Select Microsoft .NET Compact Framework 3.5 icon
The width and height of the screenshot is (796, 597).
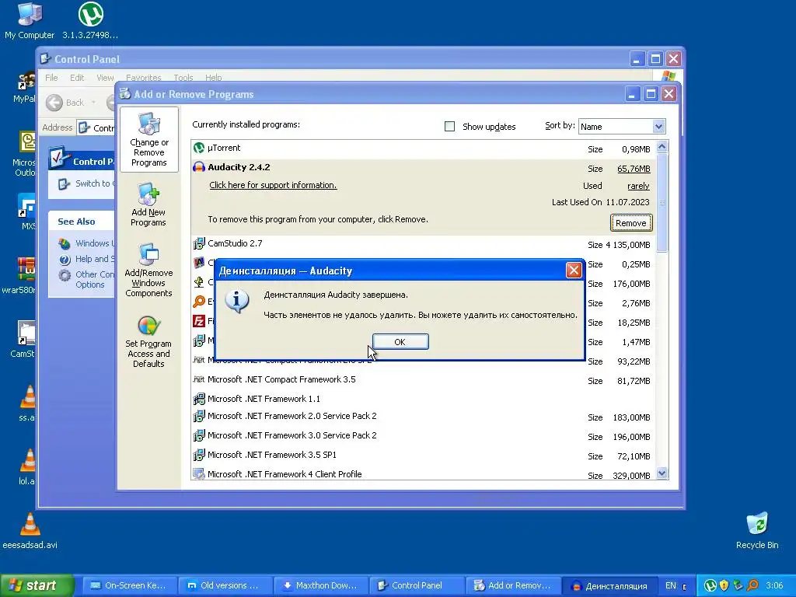pos(199,379)
